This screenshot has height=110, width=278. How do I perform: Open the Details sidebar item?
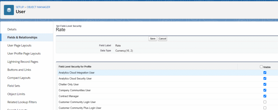pos(12,29)
